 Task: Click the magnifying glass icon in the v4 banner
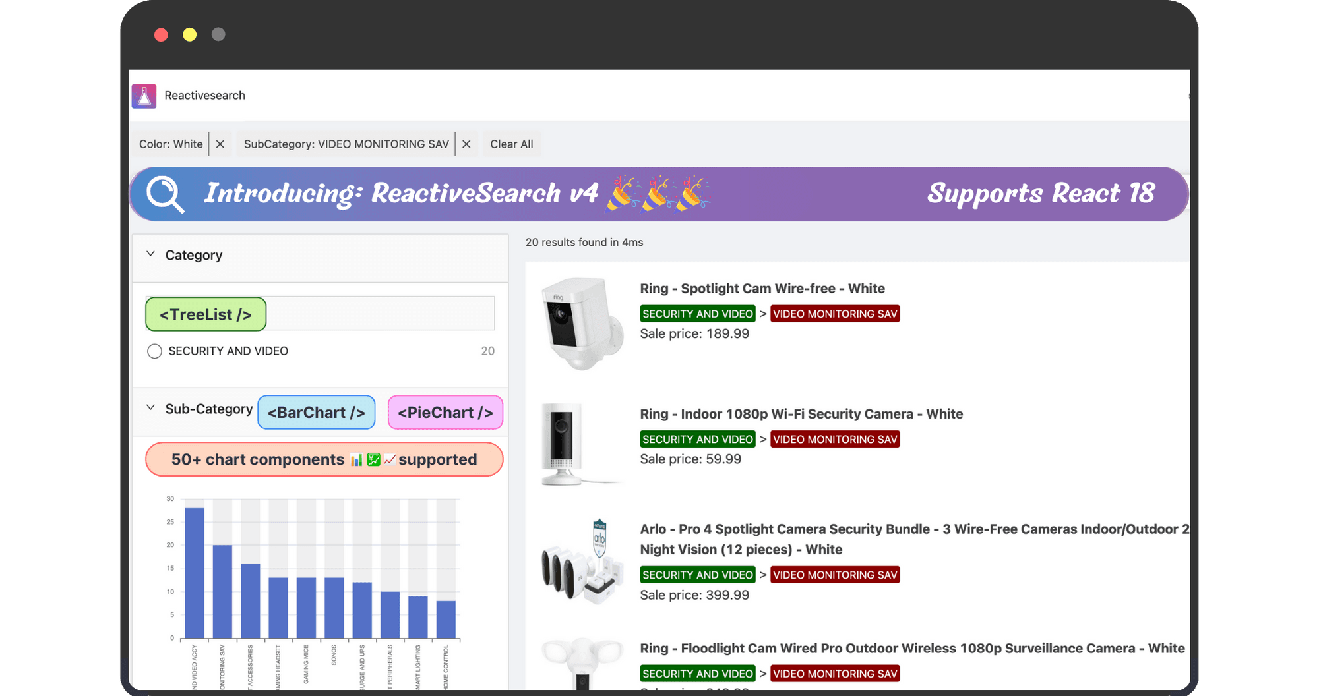pos(165,194)
